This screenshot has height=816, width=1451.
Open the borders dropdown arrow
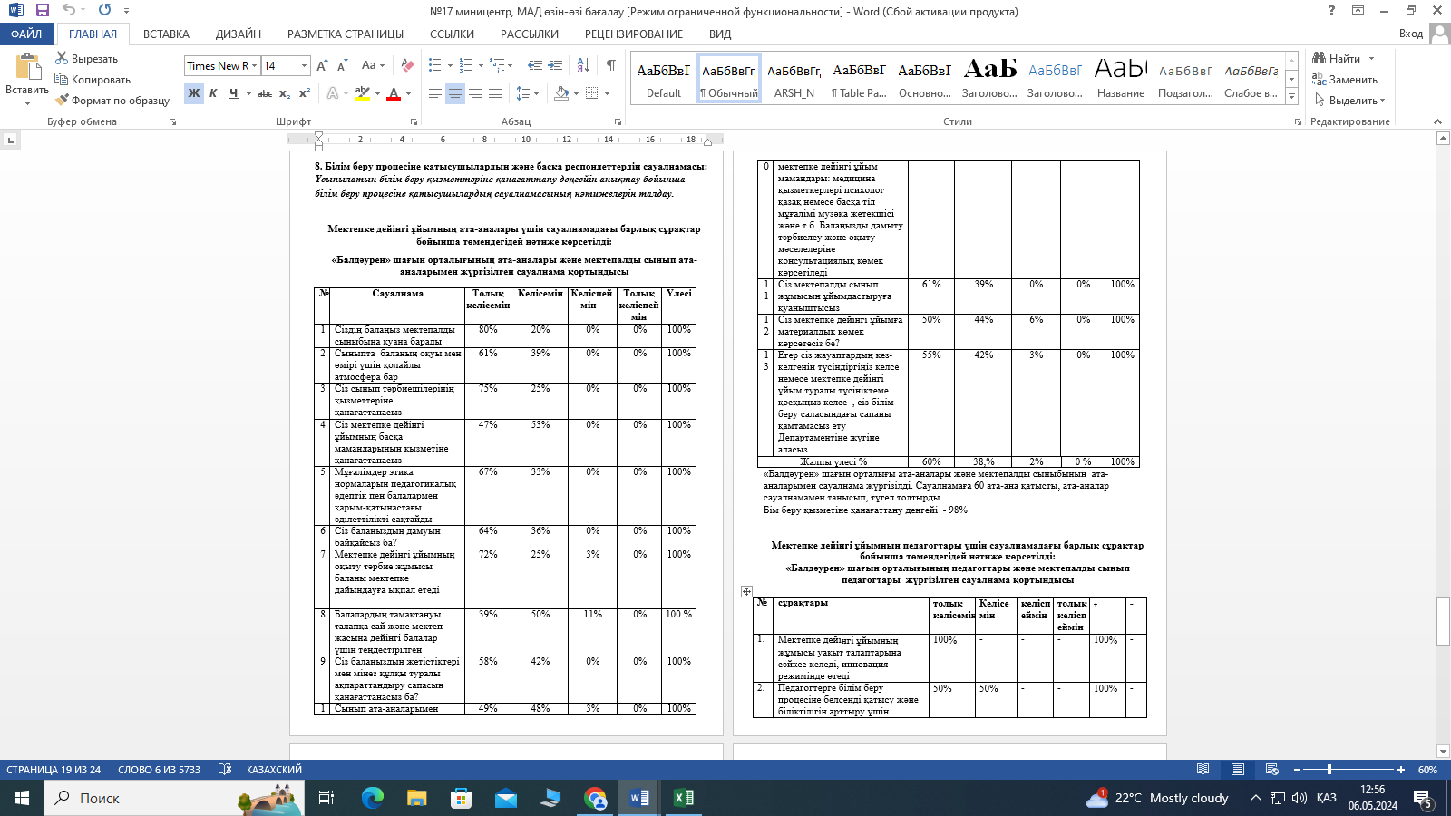[x=607, y=93]
